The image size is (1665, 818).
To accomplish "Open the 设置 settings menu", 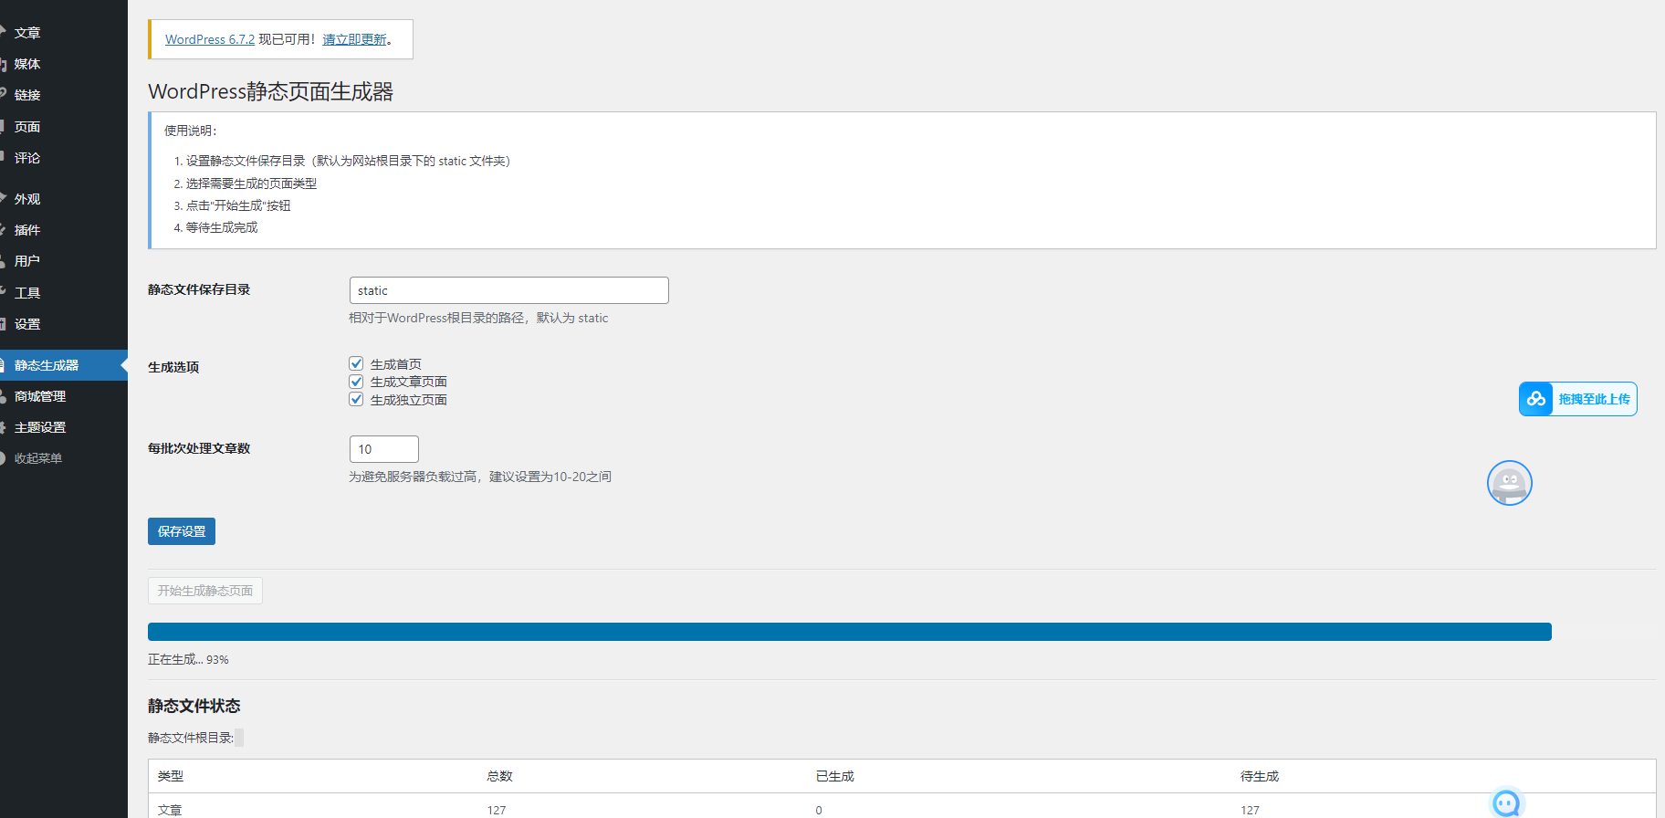I will tap(27, 324).
